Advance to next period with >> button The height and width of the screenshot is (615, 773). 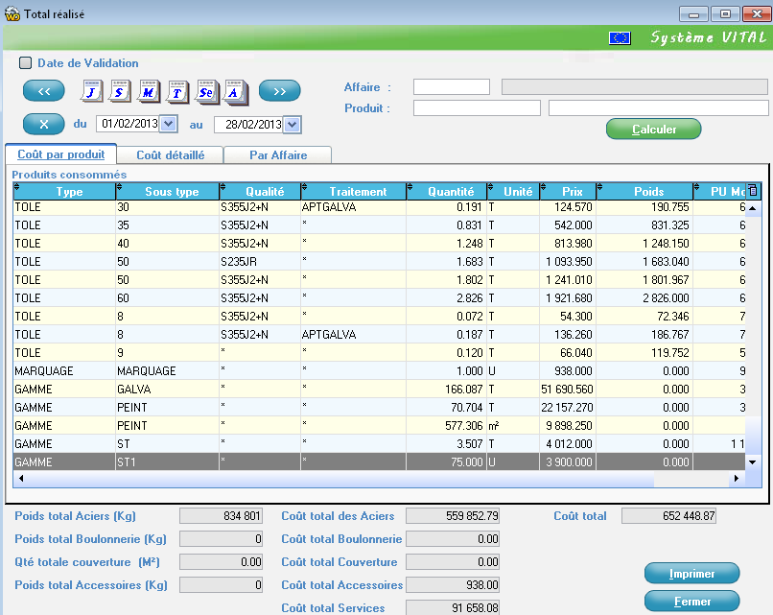[x=279, y=91]
